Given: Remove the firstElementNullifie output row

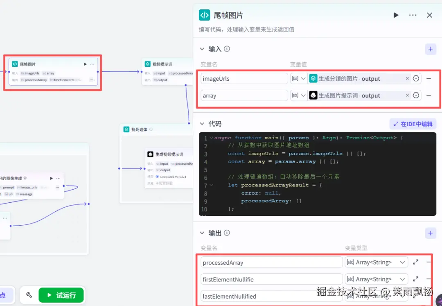Looking at the screenshot, I should pyautogui.click(x=428, y=279).
